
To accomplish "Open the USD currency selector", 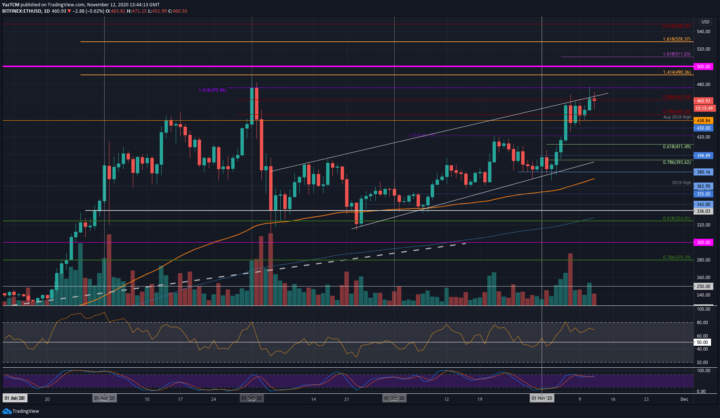I will point(705,22).
